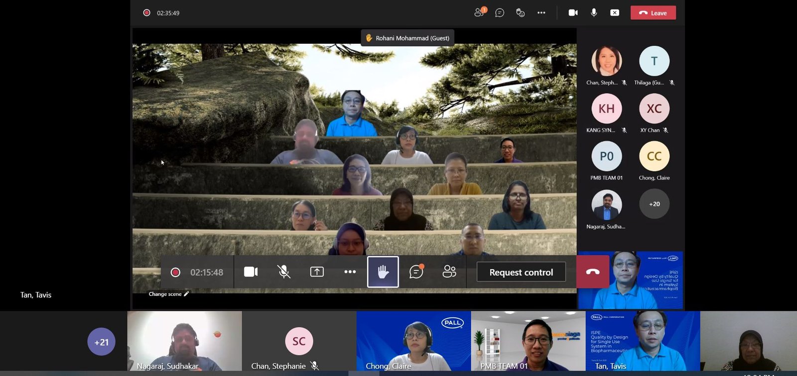Open the chat icon in top toolbar
The image size is (797, 376).
click(x=500, y=12)
